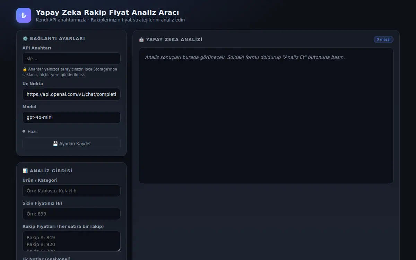The width and height of the screenshot is (416, 260).
Task: Click the '0 mesaj' badge
Action: point(383,40)
